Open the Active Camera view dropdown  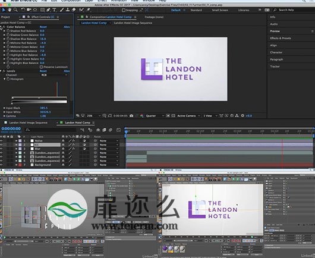(x=188, y=116)
